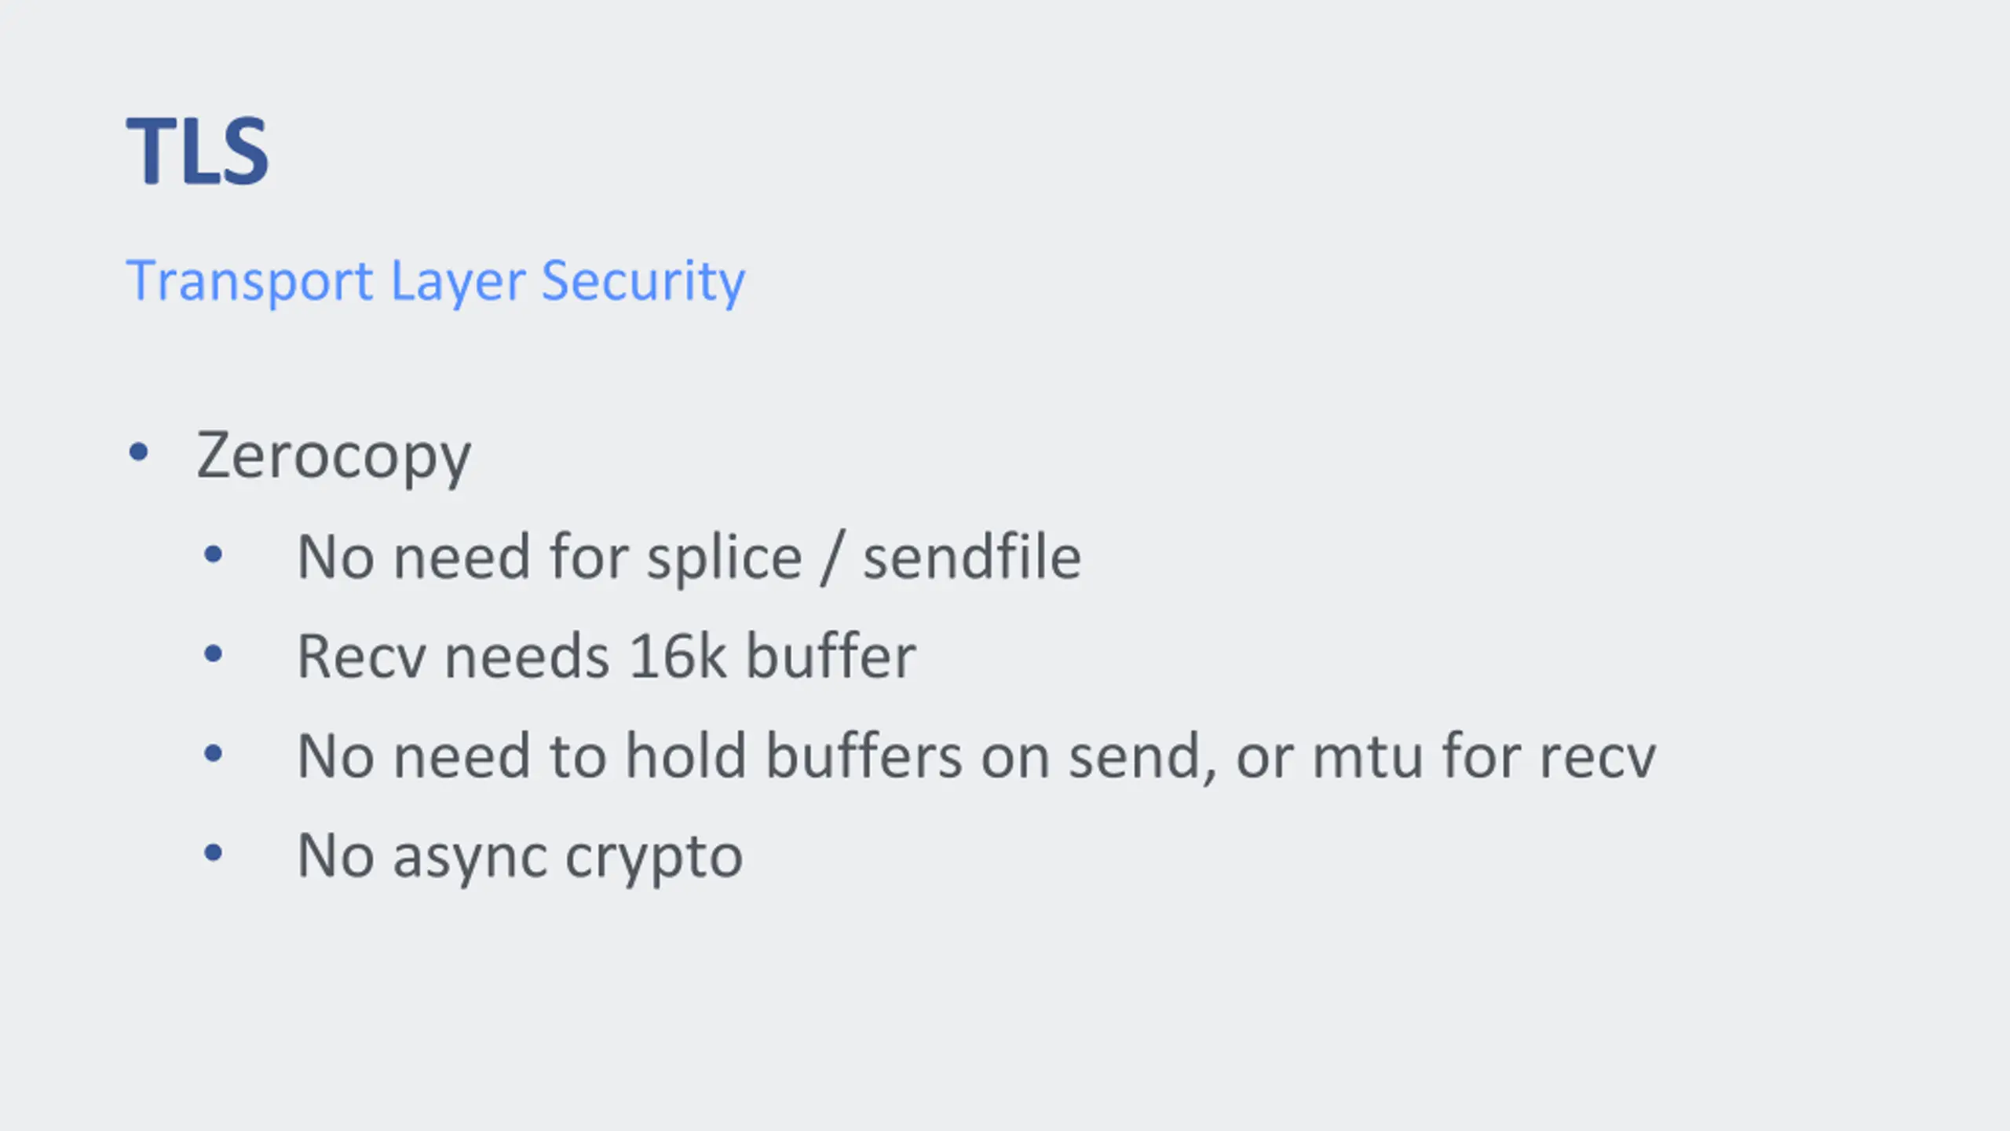Click the word splice
Viewport: 2010px width, 1131px height.
point(725,558)
